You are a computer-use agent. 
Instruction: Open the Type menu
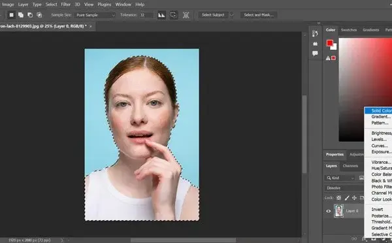click(x=37, y=5)
